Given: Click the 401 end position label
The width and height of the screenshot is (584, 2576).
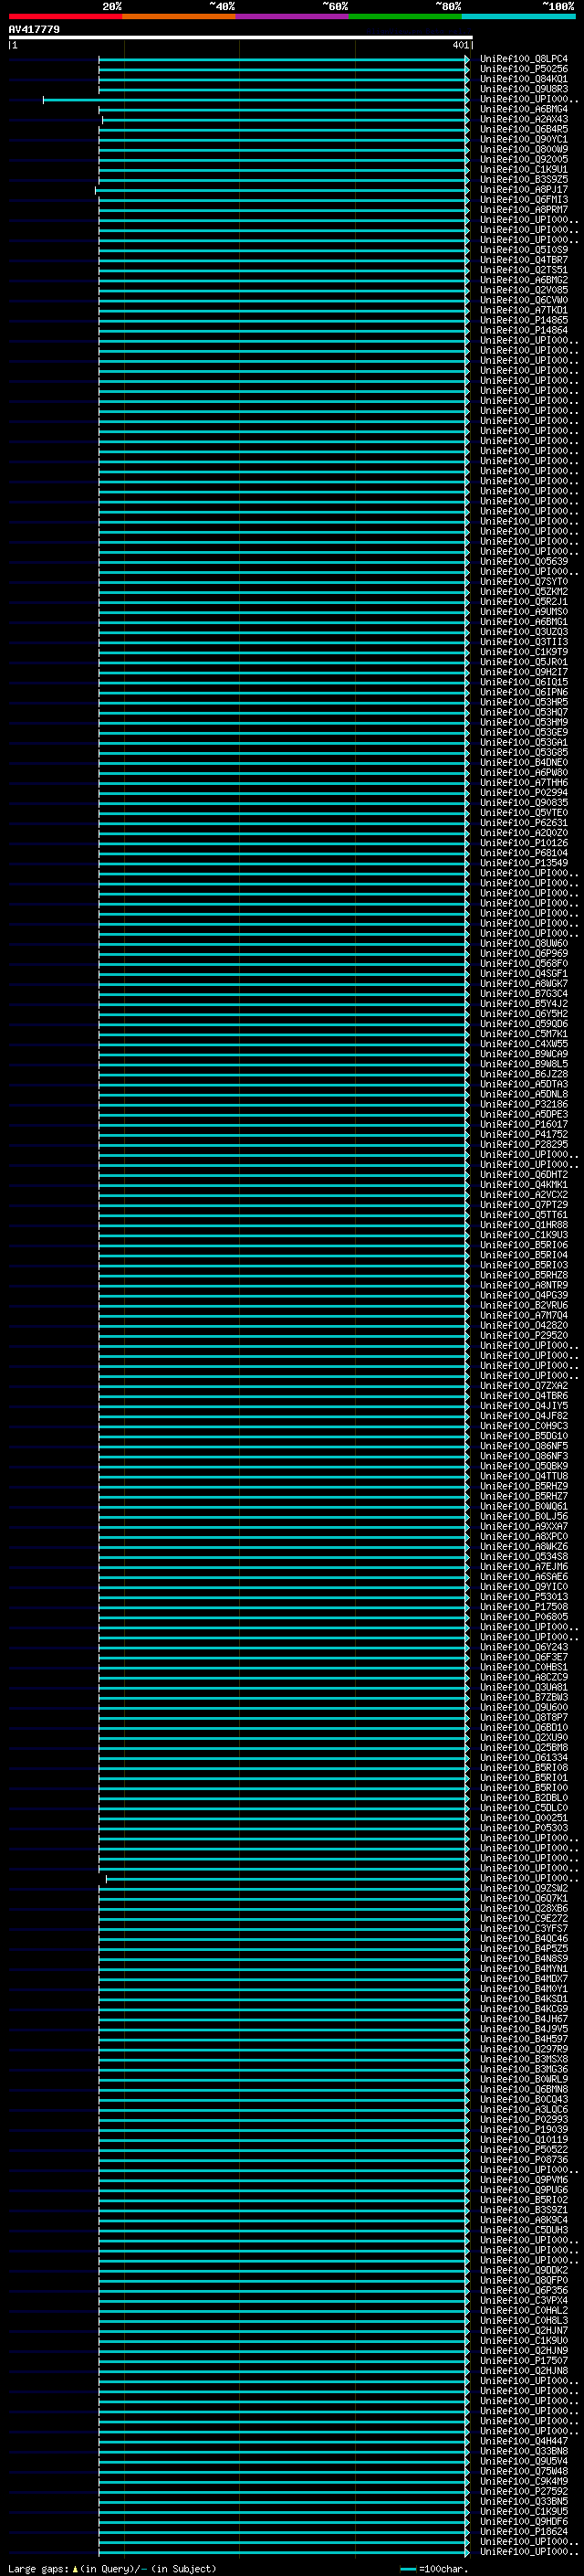Looking at the screenshot, I should [x=460, y=45].
